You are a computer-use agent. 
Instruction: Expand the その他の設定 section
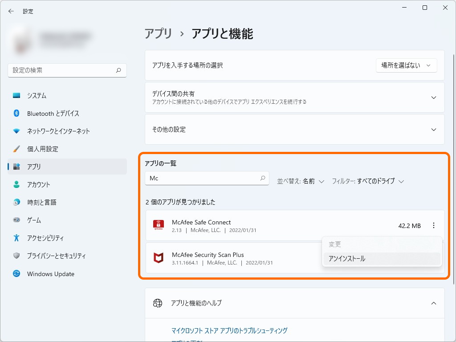pyautogui.click(x=295, y=129)
